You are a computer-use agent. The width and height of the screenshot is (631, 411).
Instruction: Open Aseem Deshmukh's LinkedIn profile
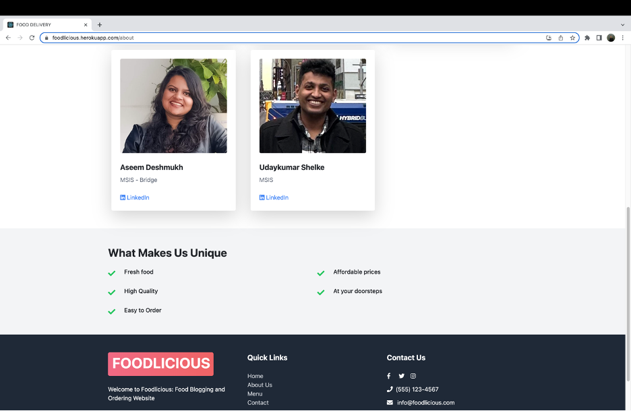134,197
